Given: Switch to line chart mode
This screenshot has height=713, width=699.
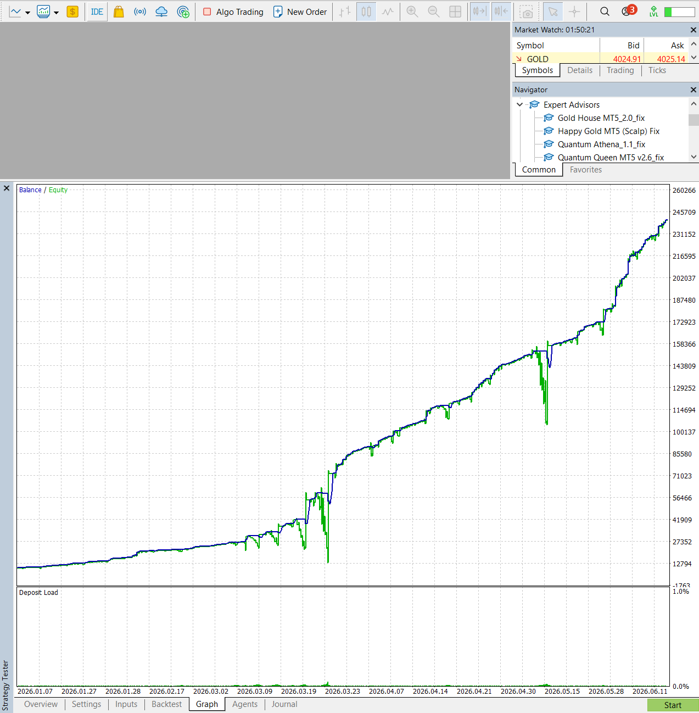Looking at the screenshot, I should pyautogui.click(x=388, y=12).
